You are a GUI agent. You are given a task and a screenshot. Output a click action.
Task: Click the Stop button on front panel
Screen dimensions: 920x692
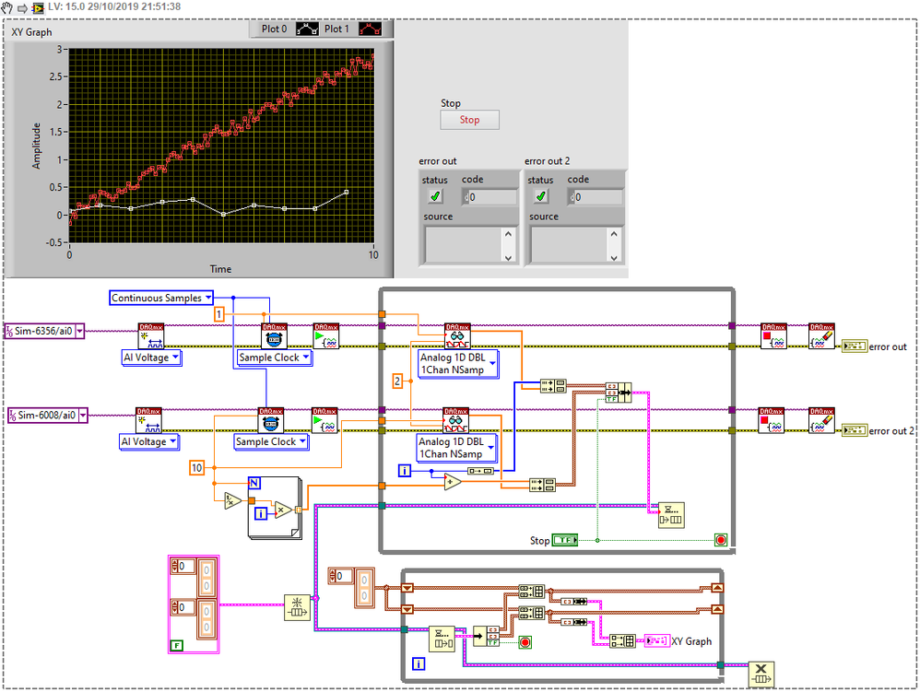click(x=469, y=120)
